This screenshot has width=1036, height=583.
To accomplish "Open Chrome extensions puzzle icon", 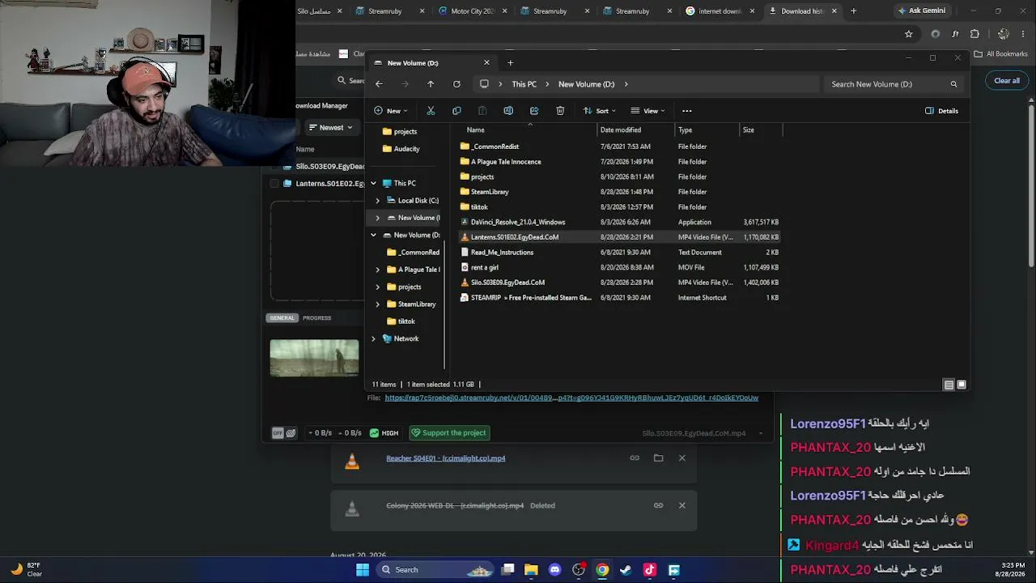I will [x=974, y=34].
